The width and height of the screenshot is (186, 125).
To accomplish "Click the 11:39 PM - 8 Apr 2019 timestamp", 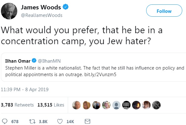I will 25,90.
